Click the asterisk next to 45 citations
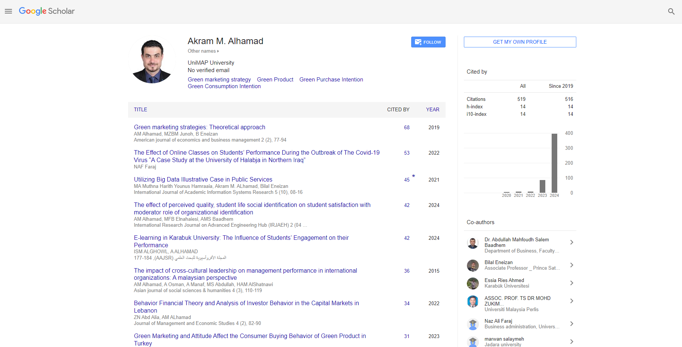 (413, 176)
